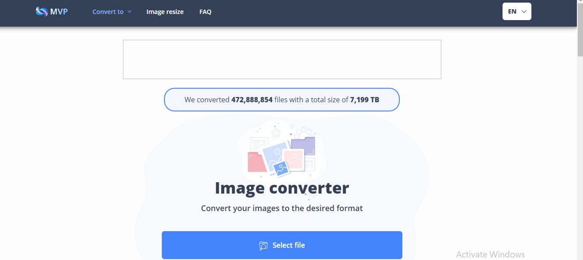
Task: Click the empty ad banner box
Action: (282, 59)
